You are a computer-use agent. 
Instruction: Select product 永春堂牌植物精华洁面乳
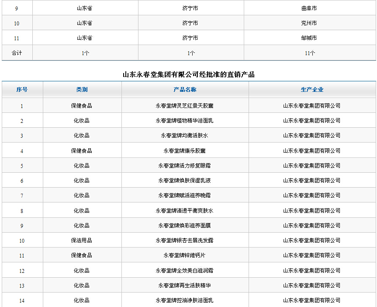click(x=184, y=121)
